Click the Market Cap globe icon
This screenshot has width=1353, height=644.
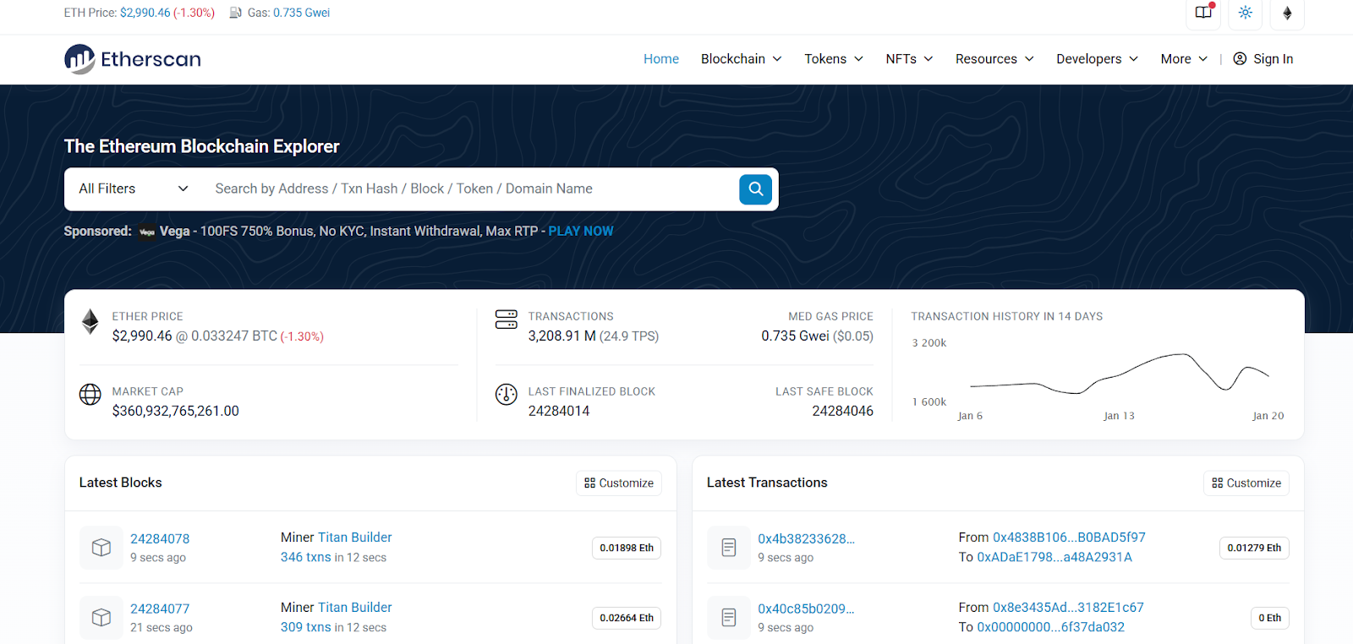90,395
